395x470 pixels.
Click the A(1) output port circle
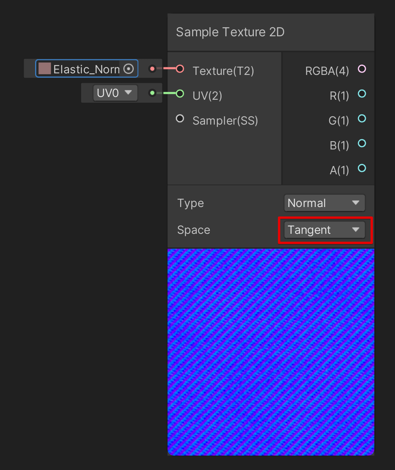pyautogui.click(x=362, y=168)
